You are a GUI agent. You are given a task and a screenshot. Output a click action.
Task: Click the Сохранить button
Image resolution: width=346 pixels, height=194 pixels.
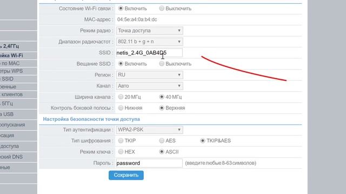click(x=126, y=175)
